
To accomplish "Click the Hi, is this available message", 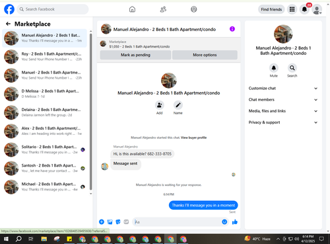I will pyautogui.click(x=143, y=154).
